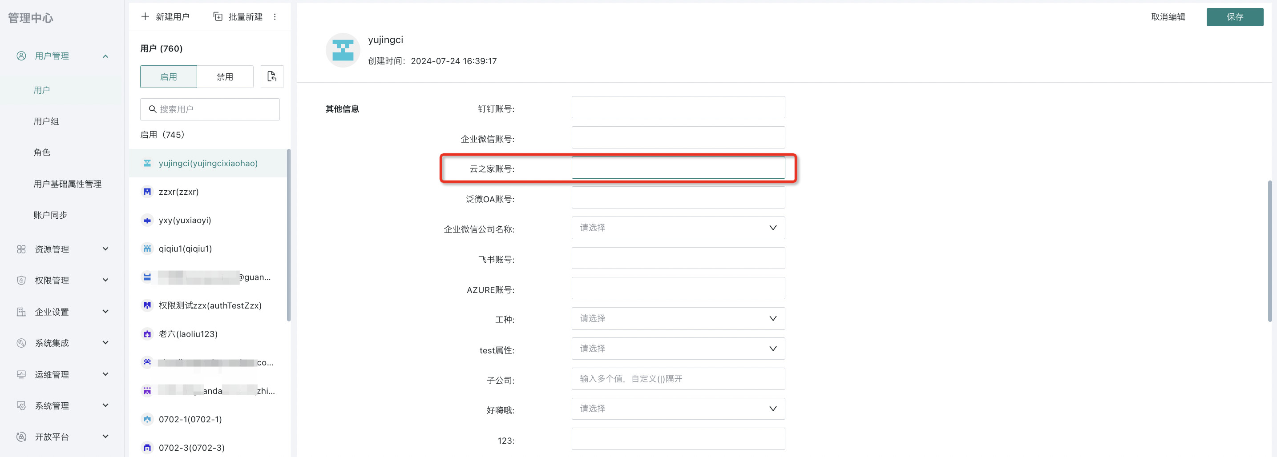Viewport: 1277px width, 457px height.
Task: Go to 用户组 in sidebar
Action: (x=46, y=121)
